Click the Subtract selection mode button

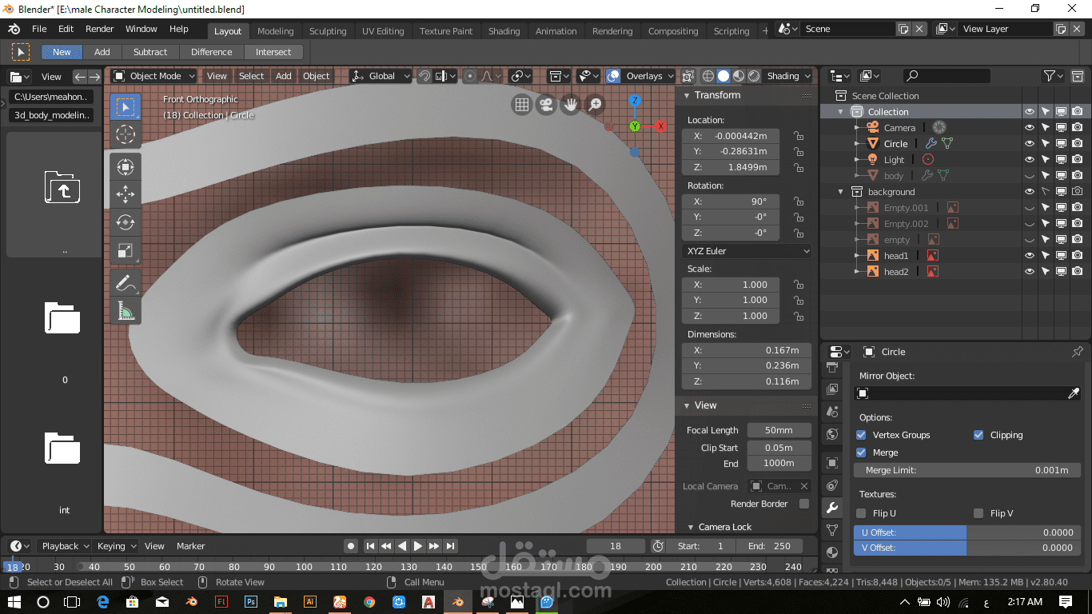150,52
